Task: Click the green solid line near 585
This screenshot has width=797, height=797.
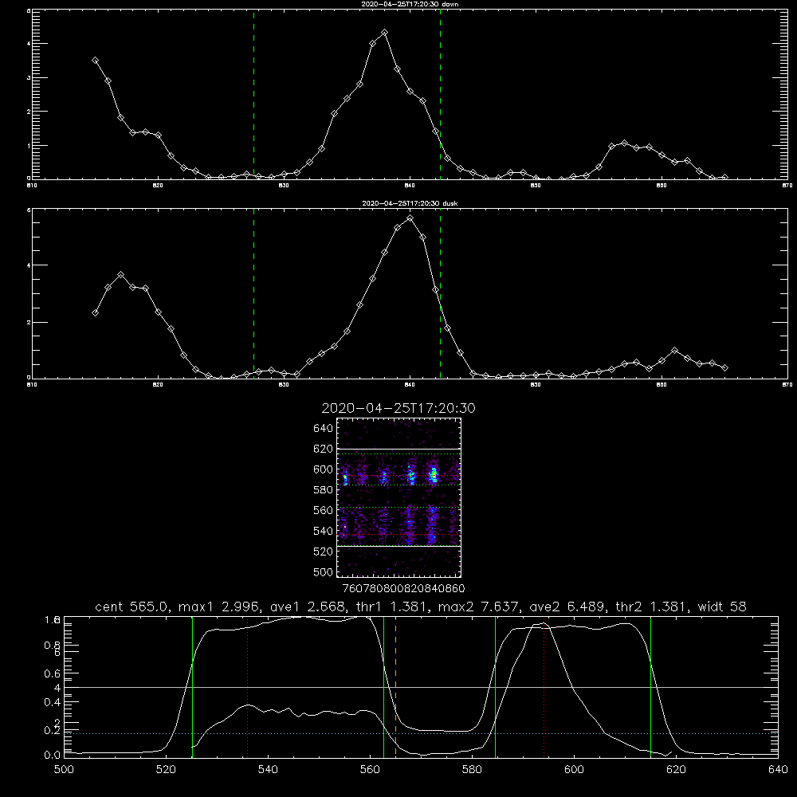Action: pyautogui.click(x=495, y=687)
